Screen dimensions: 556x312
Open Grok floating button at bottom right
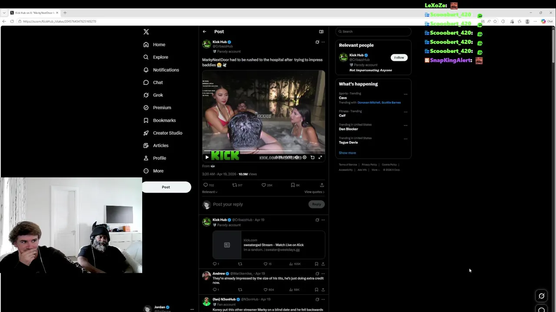pyautogui.click(x=541, y=296)
